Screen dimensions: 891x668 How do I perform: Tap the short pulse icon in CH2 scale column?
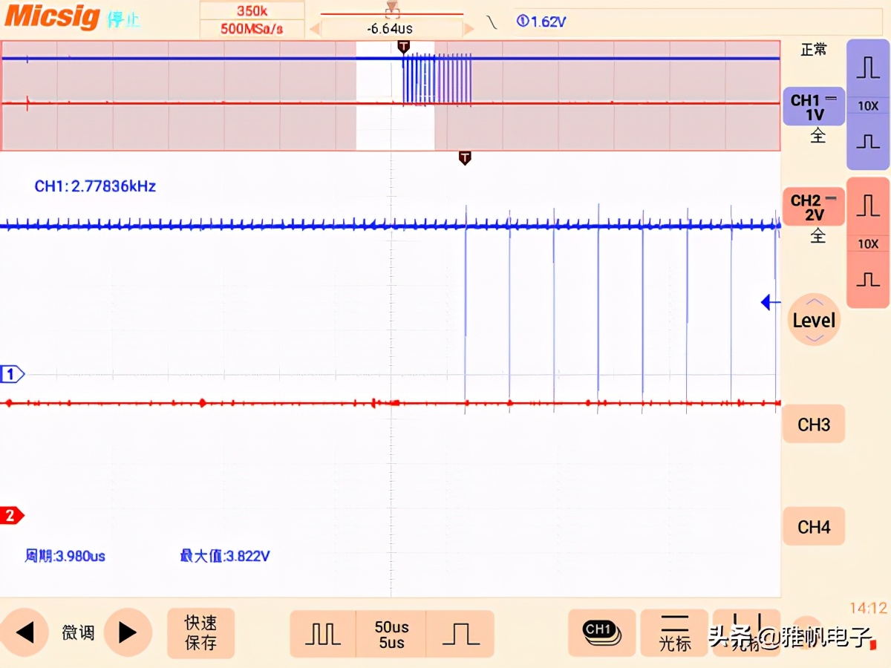[868, 279]
